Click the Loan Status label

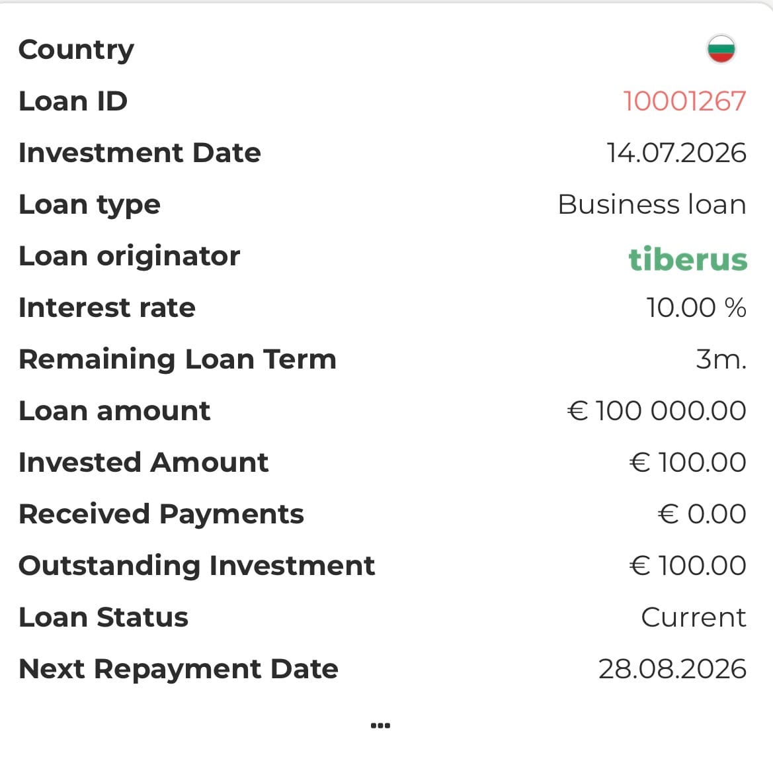(x=104, y=617)
